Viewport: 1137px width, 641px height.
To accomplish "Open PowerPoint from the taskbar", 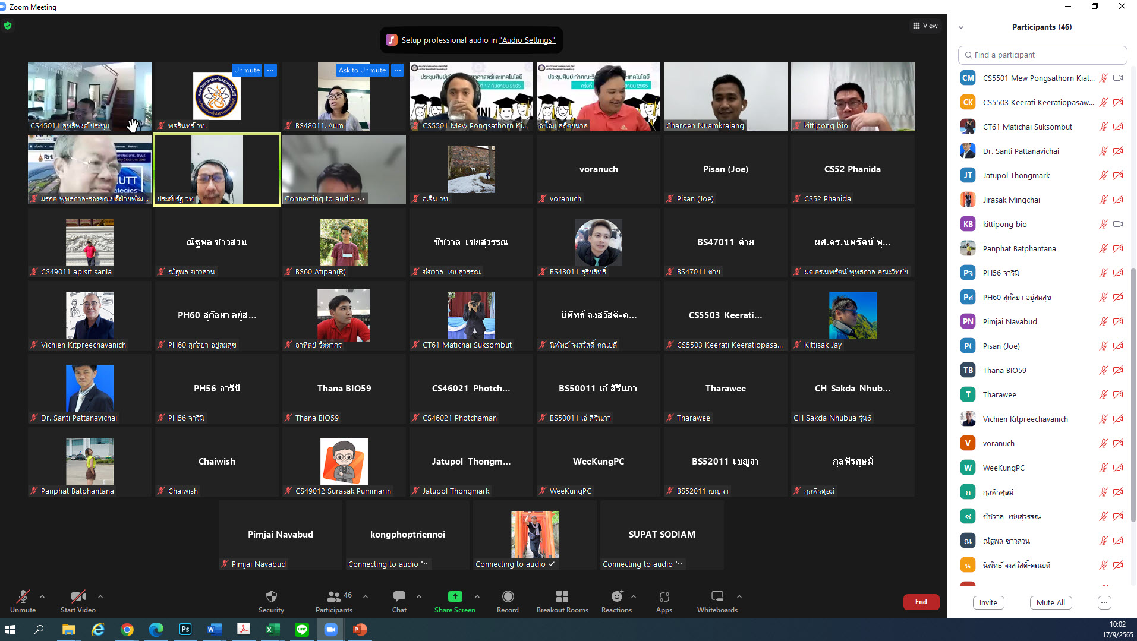I will (x=360, y=629).
